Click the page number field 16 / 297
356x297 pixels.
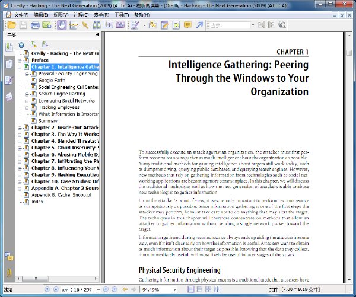(78, 290)
